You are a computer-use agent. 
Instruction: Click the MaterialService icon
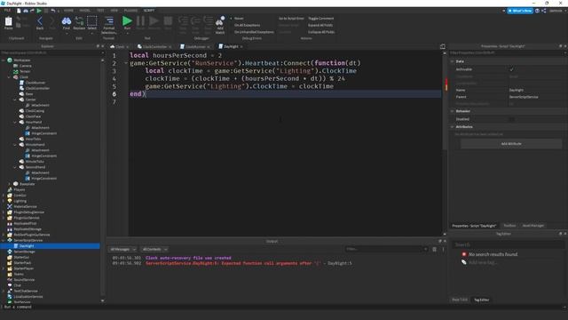[10, 206]
